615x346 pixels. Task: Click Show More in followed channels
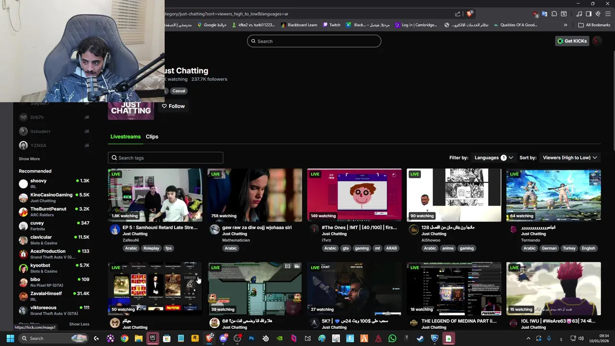29,159
